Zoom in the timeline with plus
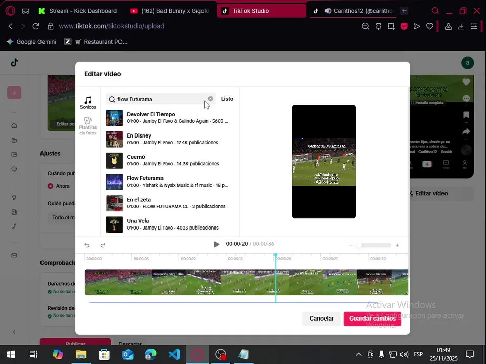 coord(397,245)
